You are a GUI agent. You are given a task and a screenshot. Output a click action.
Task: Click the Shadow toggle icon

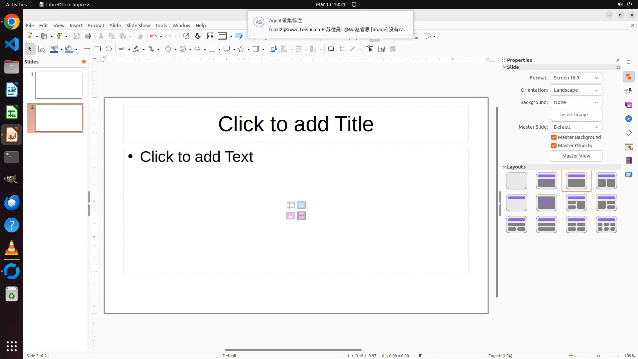331,49
